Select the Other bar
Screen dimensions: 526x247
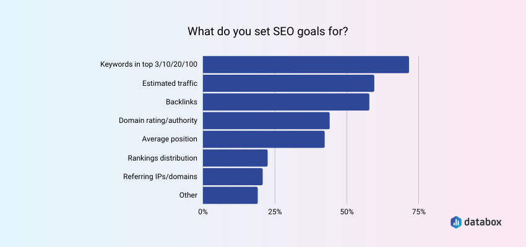(x=230, y=195)
